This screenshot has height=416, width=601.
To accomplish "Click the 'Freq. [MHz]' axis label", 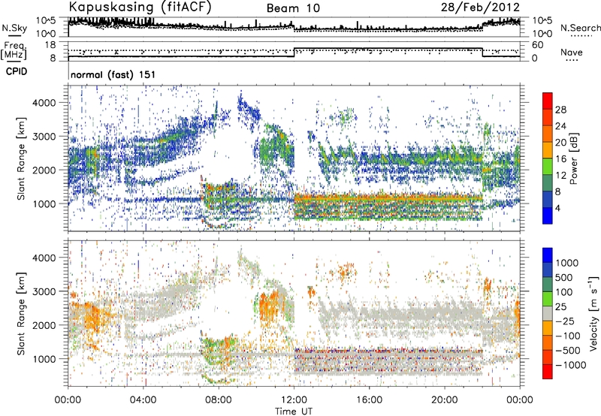I will [x=14, y=51].
